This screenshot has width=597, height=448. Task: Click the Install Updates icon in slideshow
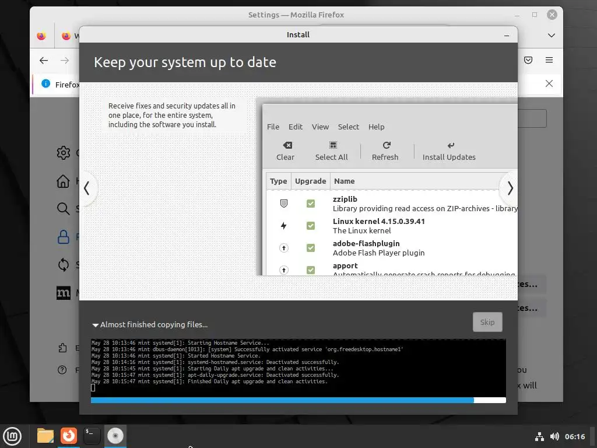coord(451,145)
